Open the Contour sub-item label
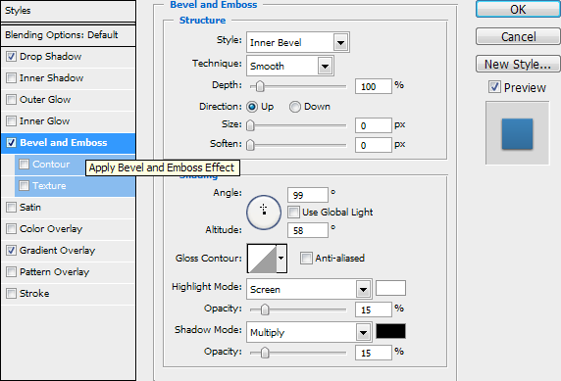Image resolution: width=561 pixels, height=381 pixels. click(51, 164)
